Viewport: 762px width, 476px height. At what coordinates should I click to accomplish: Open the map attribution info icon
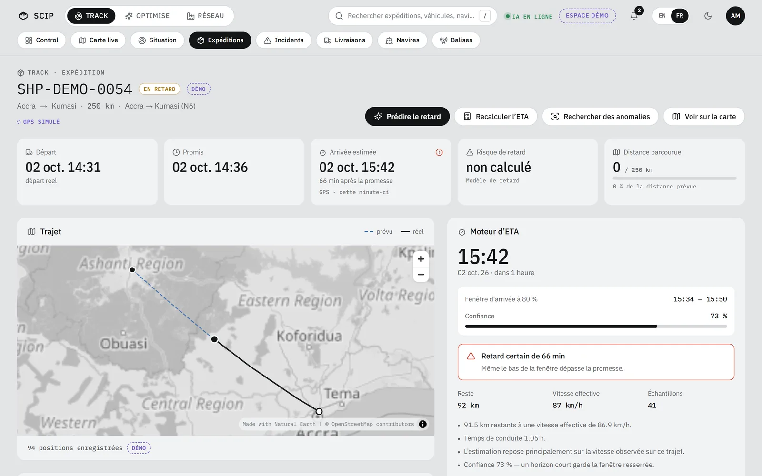pyautogui.click(x=423, y=424)
